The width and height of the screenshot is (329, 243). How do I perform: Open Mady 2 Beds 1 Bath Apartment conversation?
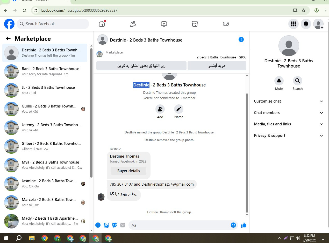pos(45,221)
